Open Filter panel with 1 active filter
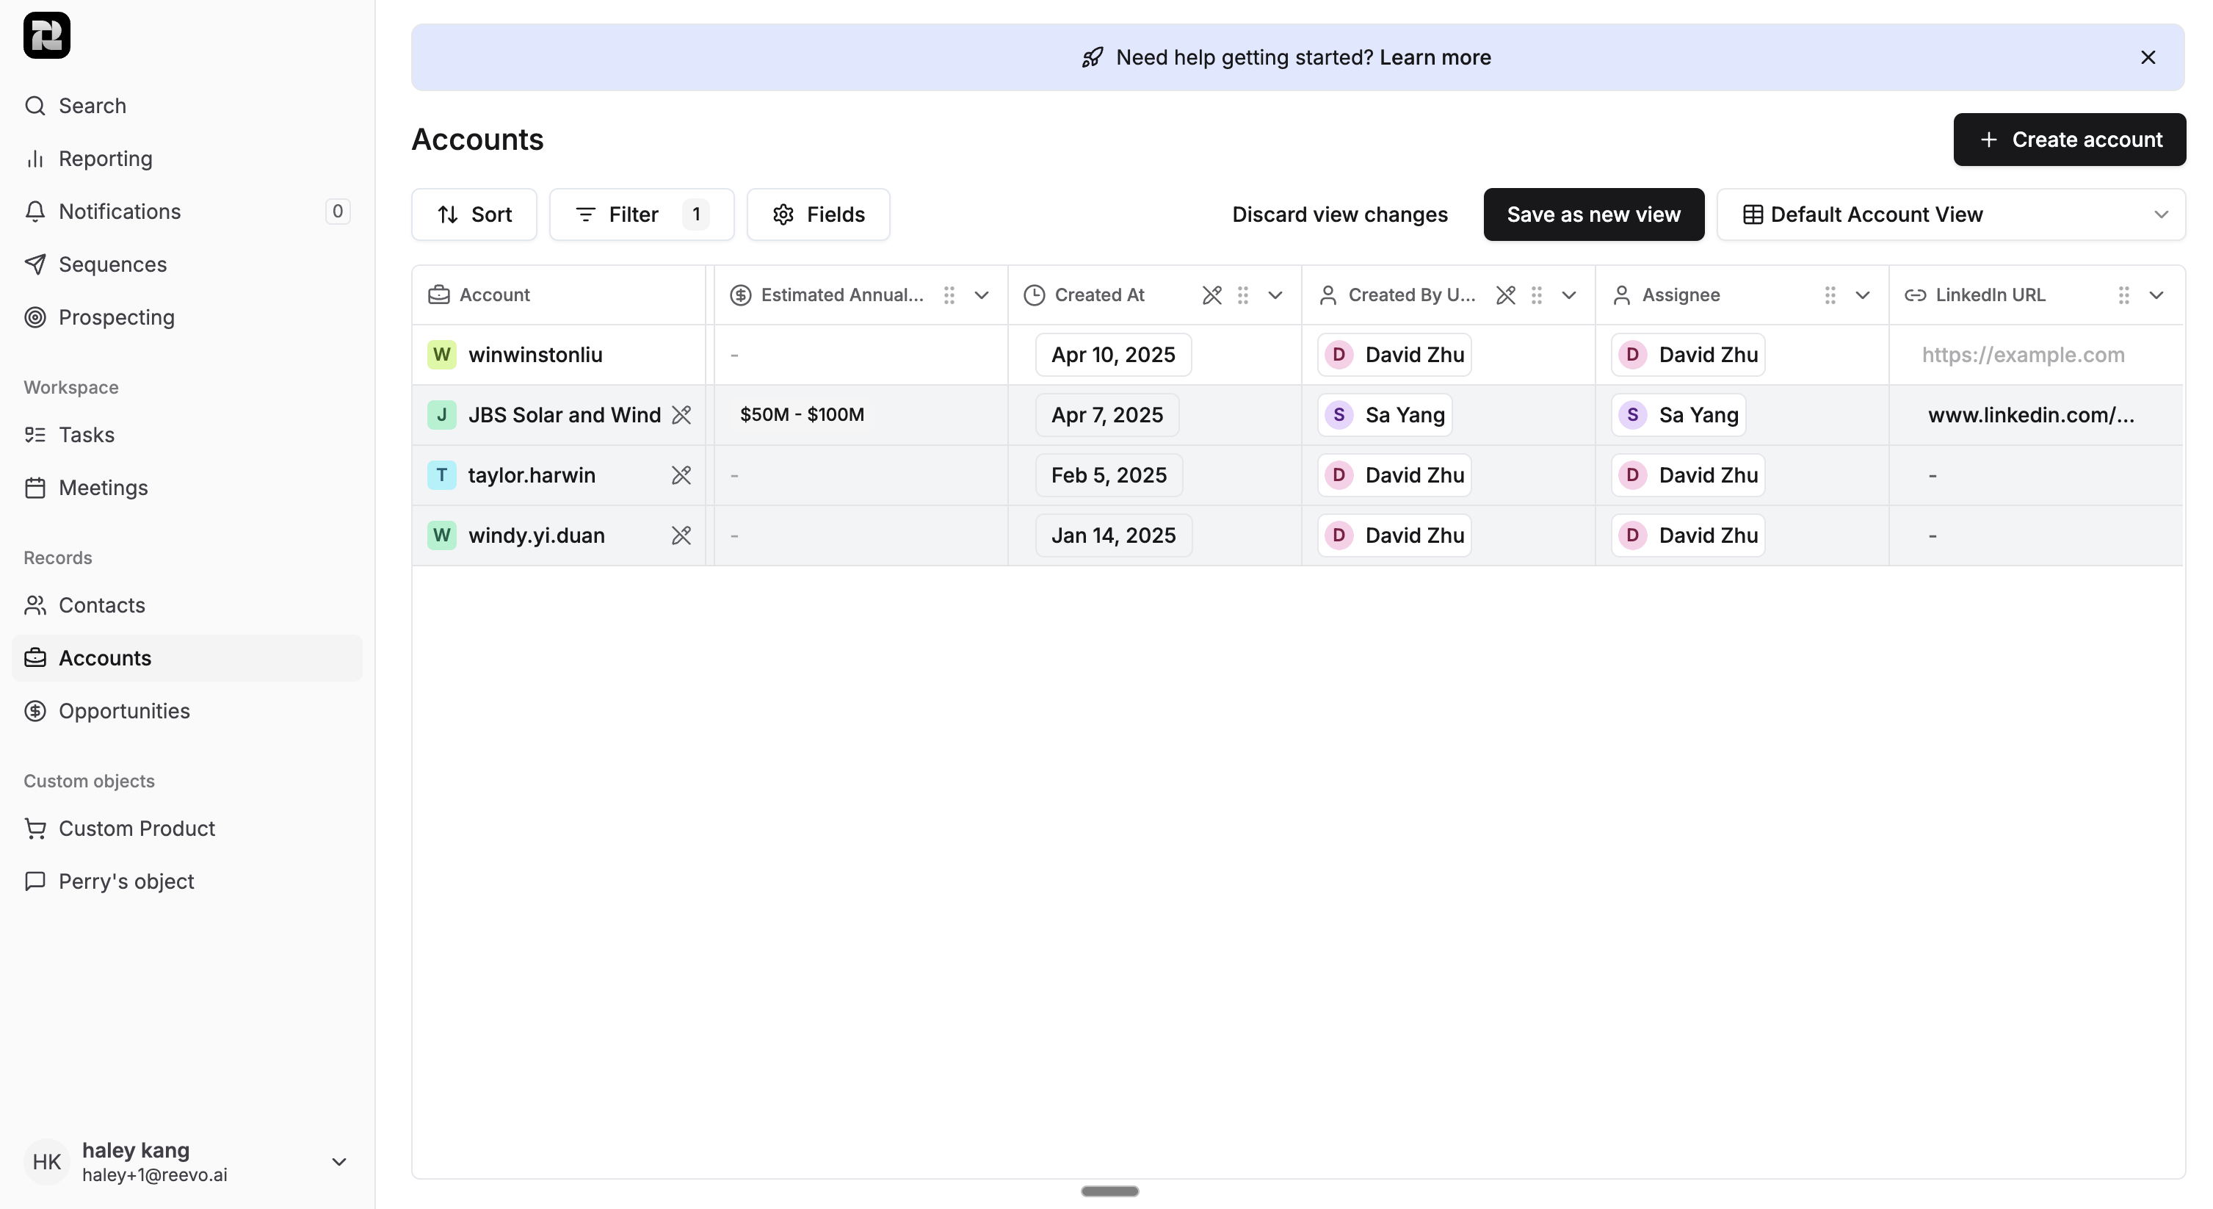2213x1209 pixels. pyautogui.click(x=641, y=214)
